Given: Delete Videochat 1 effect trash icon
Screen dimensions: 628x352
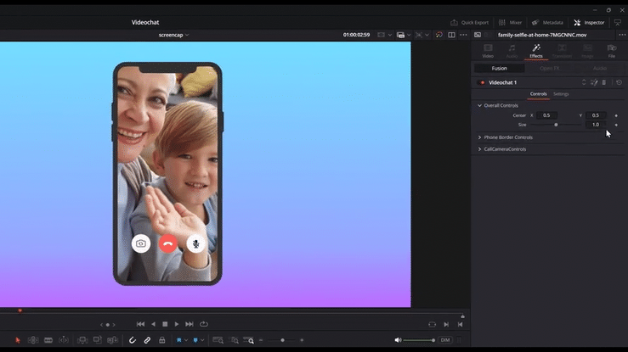Looking at the screenshot, I should (x=604, y=82).
